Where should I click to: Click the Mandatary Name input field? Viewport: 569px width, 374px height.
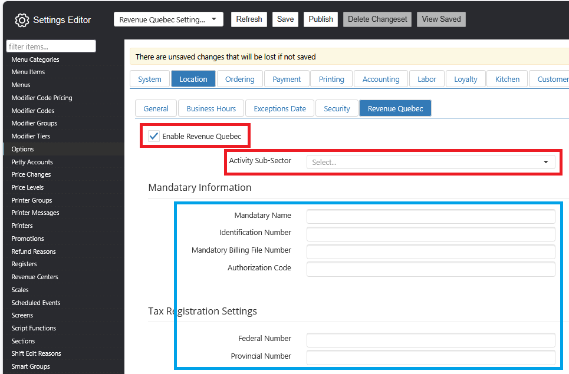coord(431,216)
